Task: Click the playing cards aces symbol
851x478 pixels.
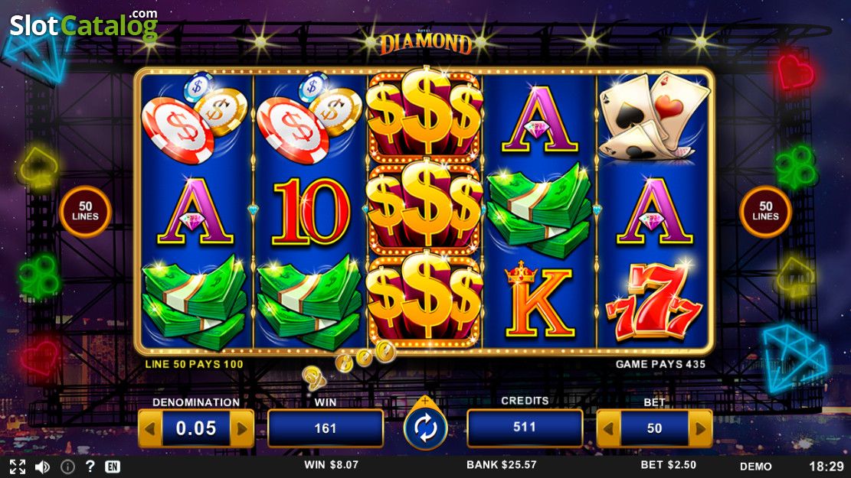Action: click(x=654, y=116)
